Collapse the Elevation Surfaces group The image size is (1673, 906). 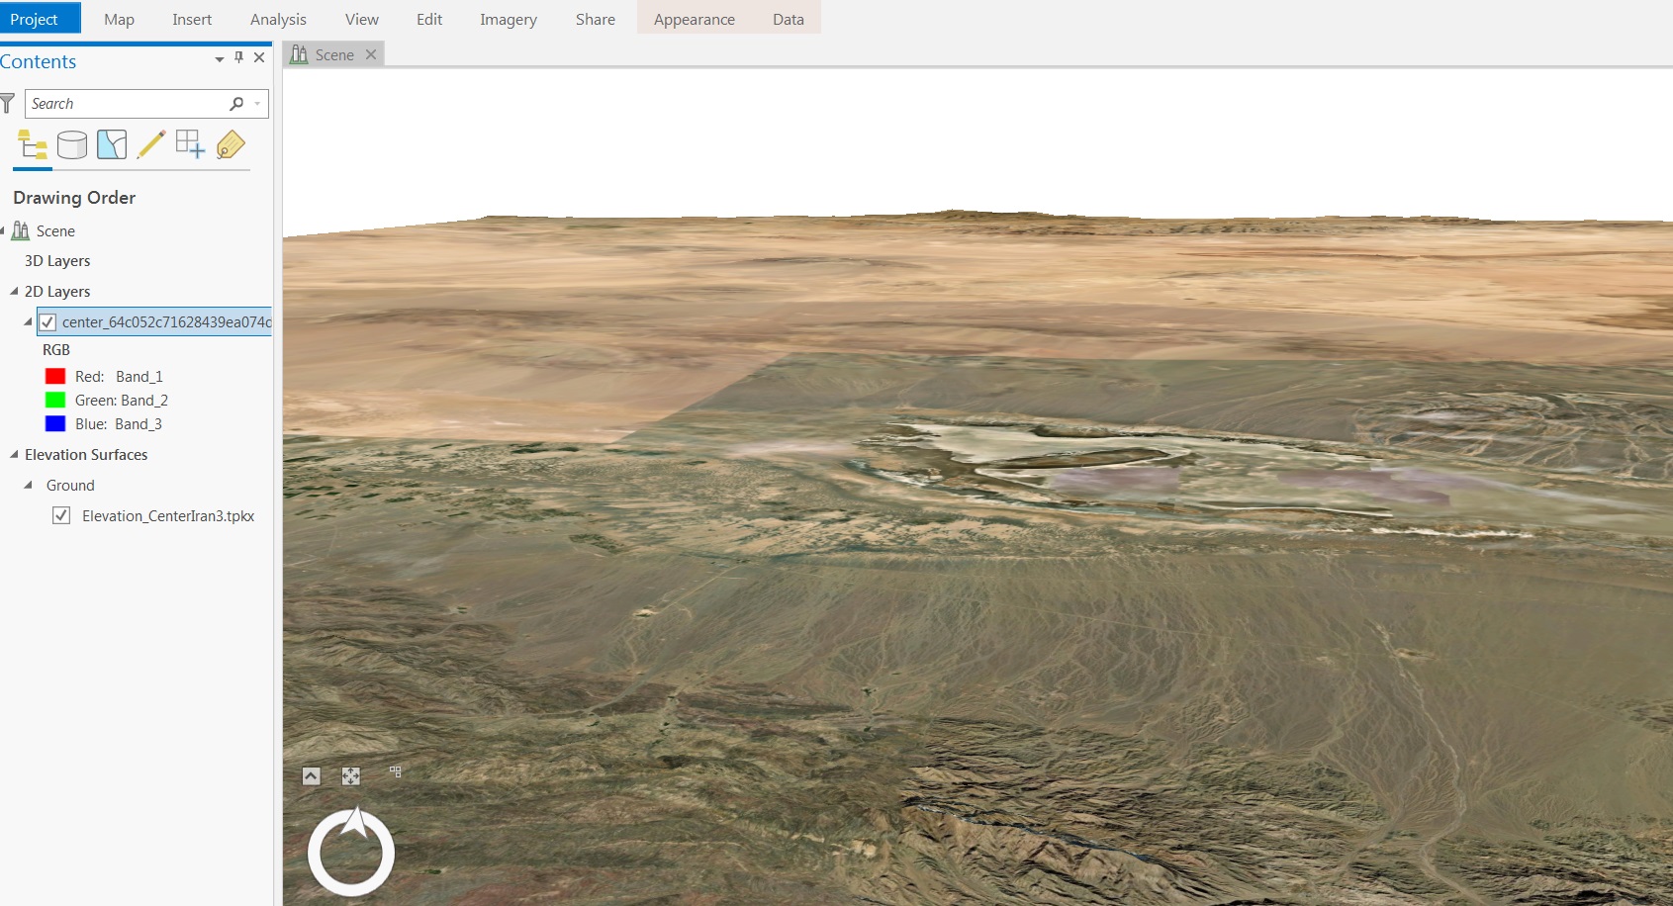(x=14, y=454)
